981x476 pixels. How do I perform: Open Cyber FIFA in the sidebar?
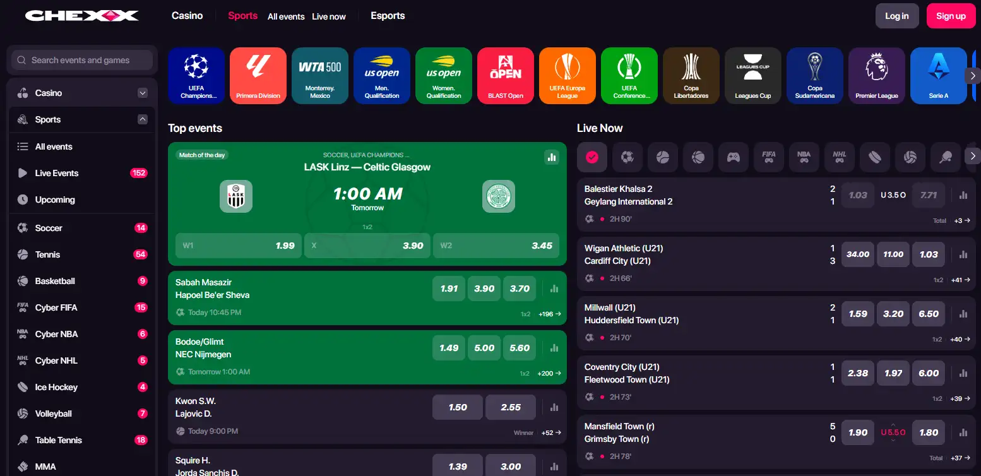82,307
